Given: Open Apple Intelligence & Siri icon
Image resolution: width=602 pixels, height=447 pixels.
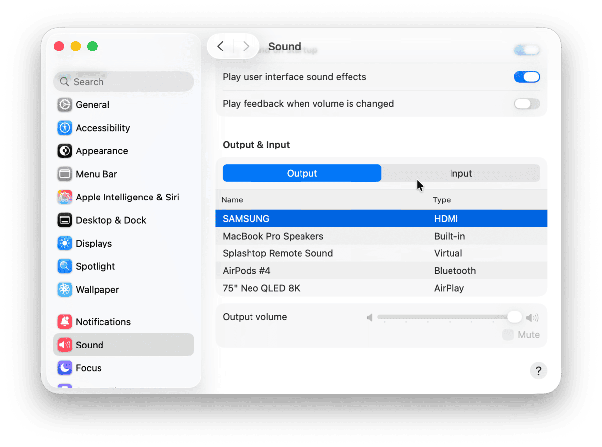Looking at the screenshot, I should click(x=65, y=197).
